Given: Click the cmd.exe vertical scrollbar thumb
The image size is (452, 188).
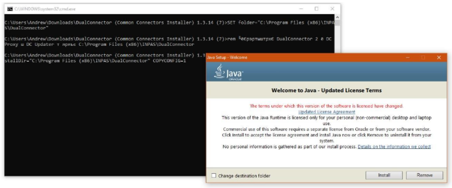Looking at the screenshot, I should coord(337,22).
